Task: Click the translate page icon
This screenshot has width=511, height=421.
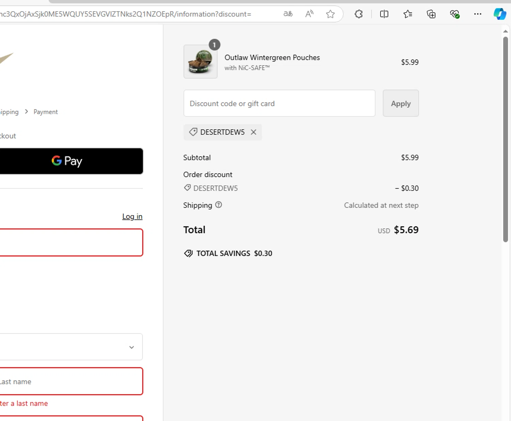Action: click(x=288, y=14)
